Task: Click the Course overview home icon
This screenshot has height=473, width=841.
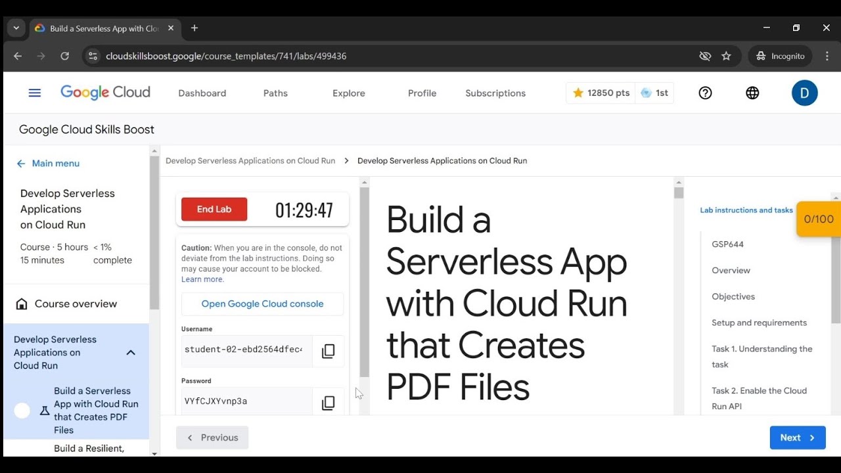Action: pyautogui.click(x=22, y=304)
